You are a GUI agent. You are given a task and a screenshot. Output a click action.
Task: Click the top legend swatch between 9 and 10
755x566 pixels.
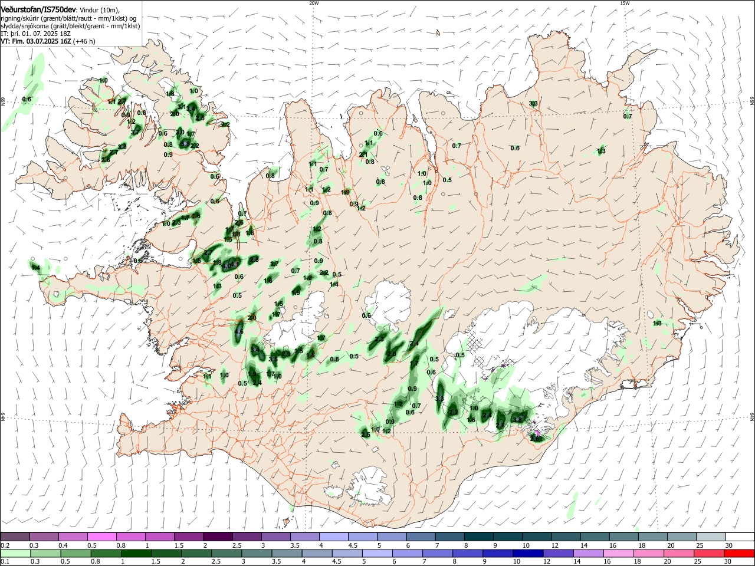point(507,537)
